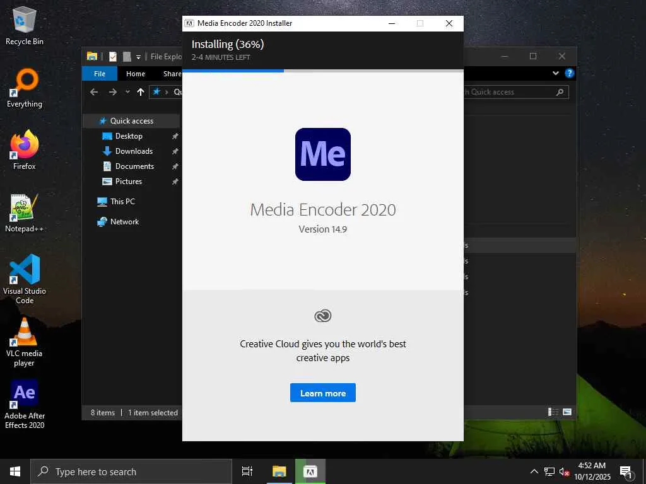Image resolution: width=646 pixels, height=484 pixels.
Task: Click the Media Encoder Me logo
Action: [323, 154]
